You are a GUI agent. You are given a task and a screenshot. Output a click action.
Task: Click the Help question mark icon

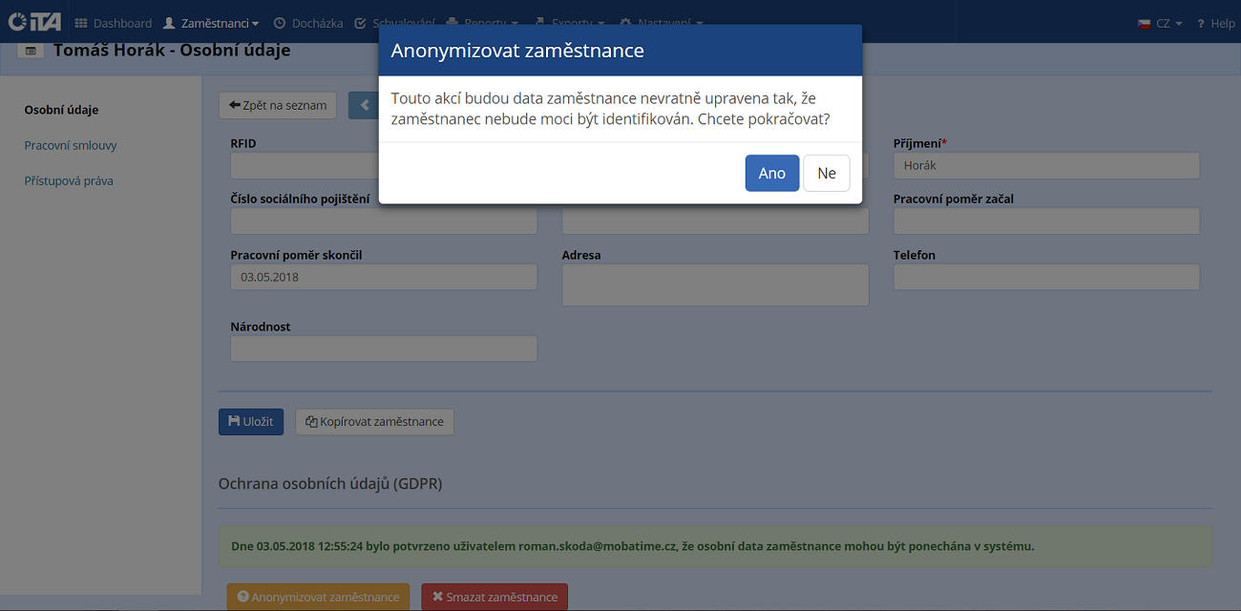1200,23
